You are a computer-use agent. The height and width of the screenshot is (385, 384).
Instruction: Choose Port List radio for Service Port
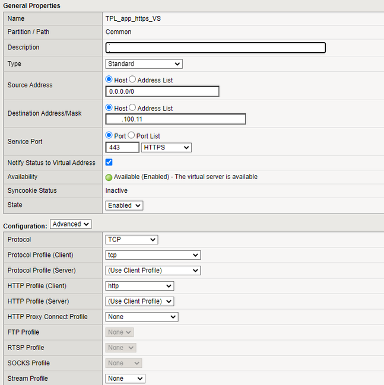coord(132,136)
